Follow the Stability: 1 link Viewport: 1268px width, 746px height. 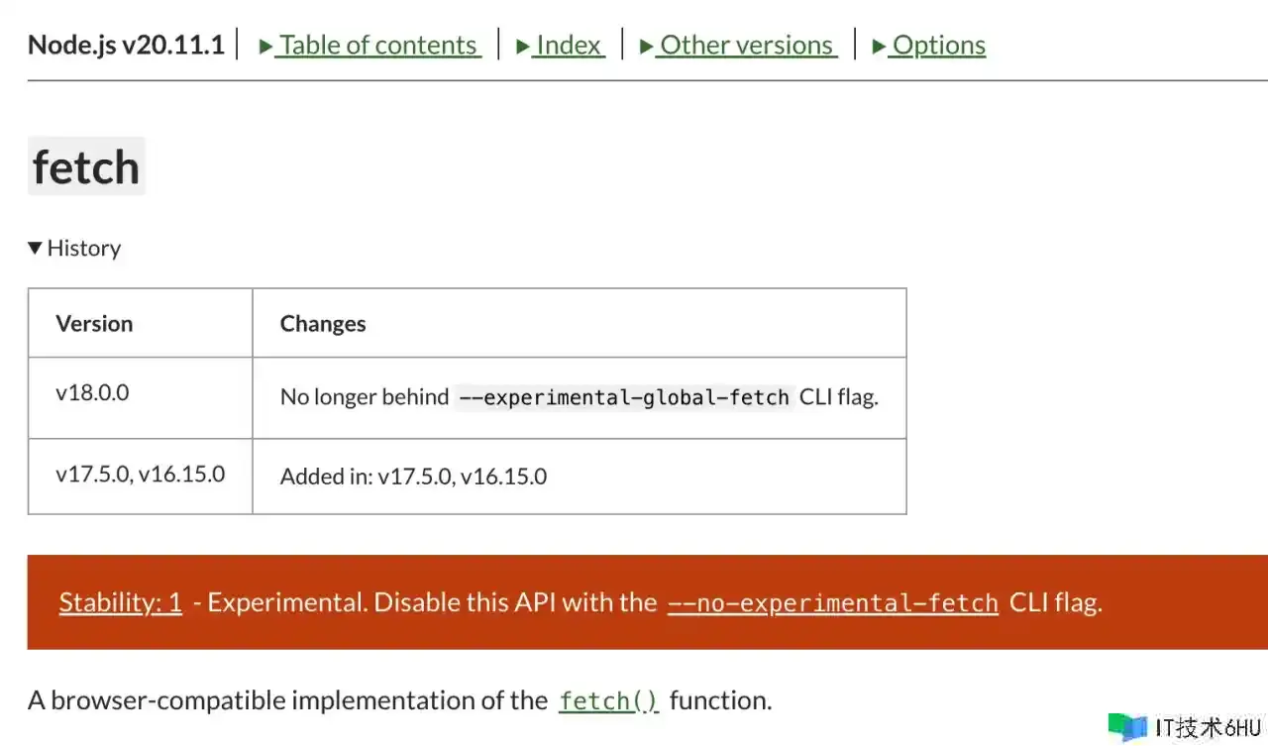(121, 602)
